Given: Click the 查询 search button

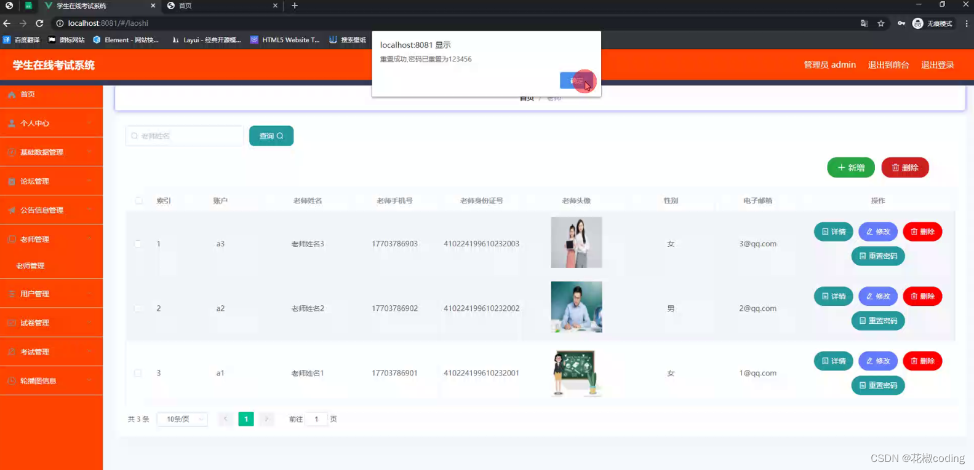Looking at the screenshot, I should click(271, 136).
